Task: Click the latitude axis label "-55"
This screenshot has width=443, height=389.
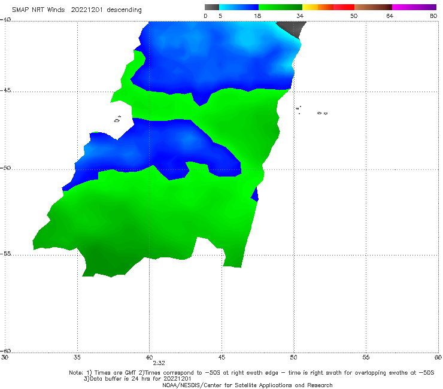Action: coord(5,253)
